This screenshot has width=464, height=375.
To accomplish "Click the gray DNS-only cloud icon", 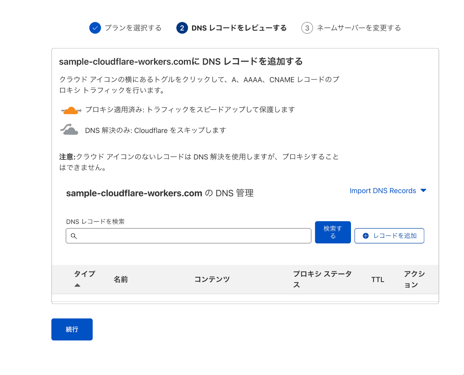I will pos(70,130).
